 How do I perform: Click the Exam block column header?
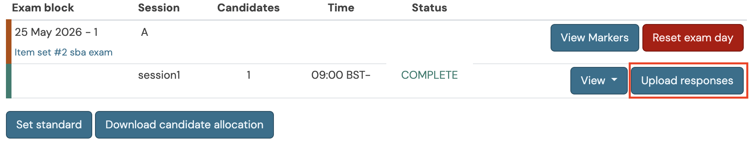coord(43,8)
